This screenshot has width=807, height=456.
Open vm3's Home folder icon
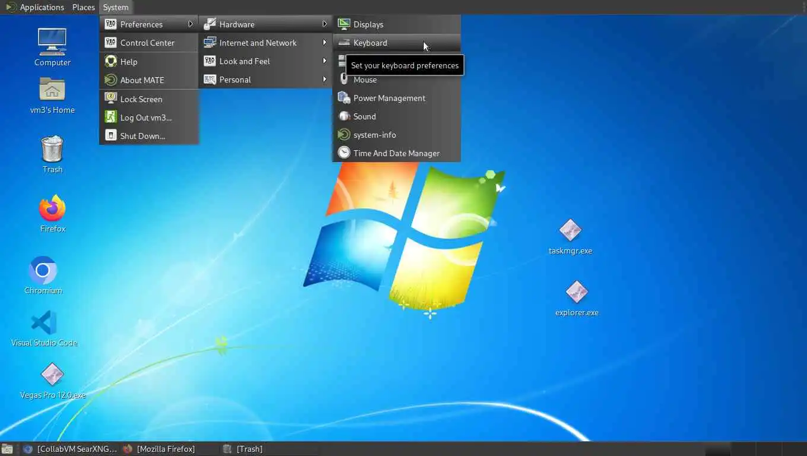click(x=52, y=95)
